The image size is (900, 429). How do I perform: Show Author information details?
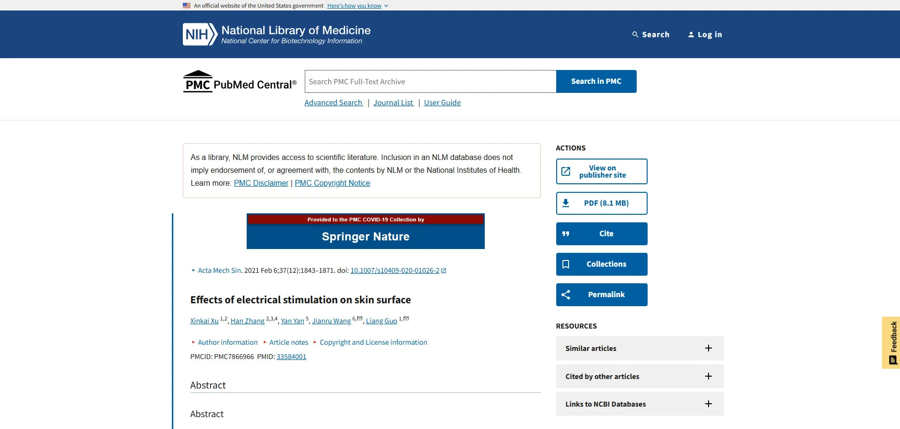coord(227,342)
